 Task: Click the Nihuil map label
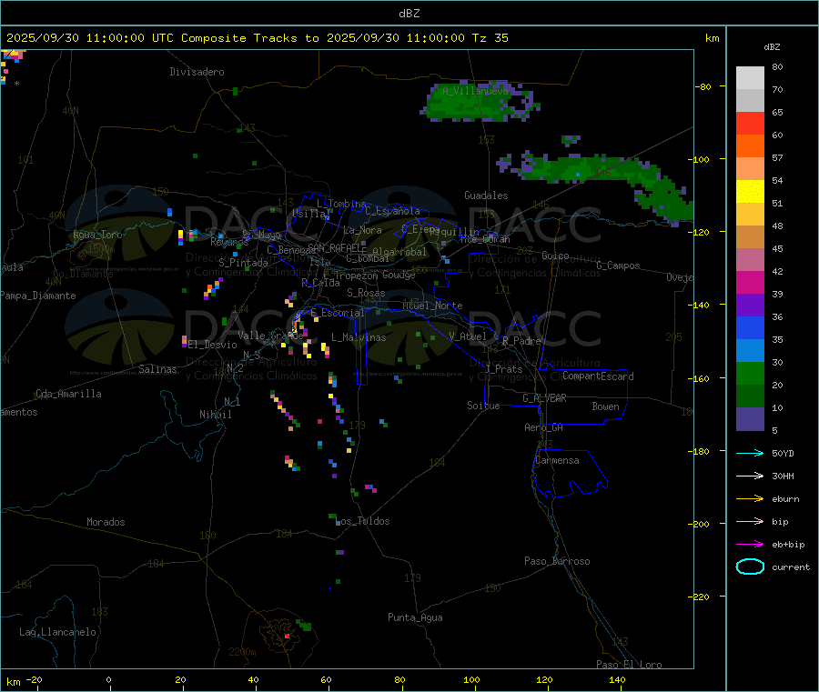tap(215, 415)
